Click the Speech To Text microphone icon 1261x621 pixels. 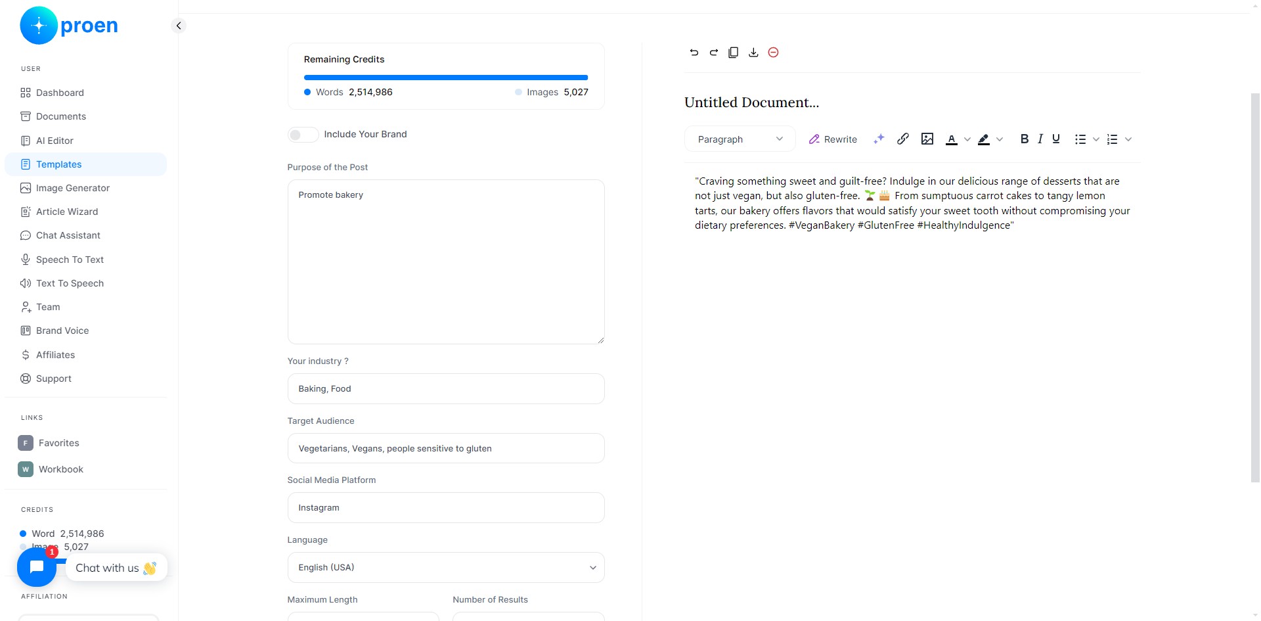pyautogui.click(x=26, y=260)
